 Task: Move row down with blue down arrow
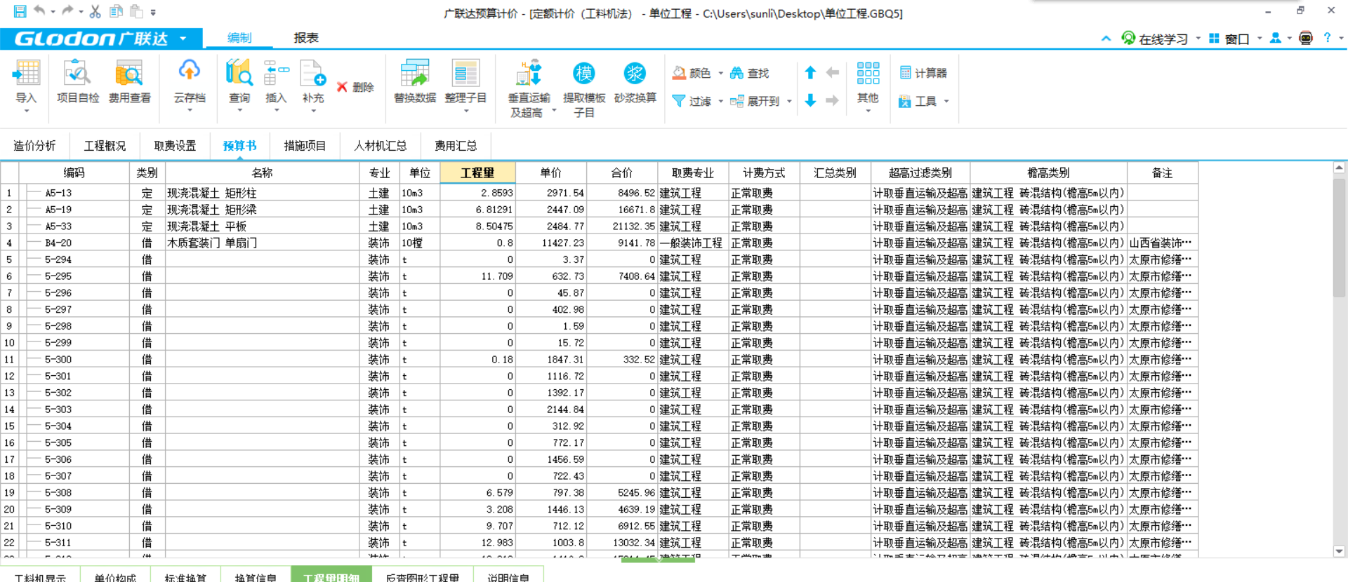click(810, 100)
